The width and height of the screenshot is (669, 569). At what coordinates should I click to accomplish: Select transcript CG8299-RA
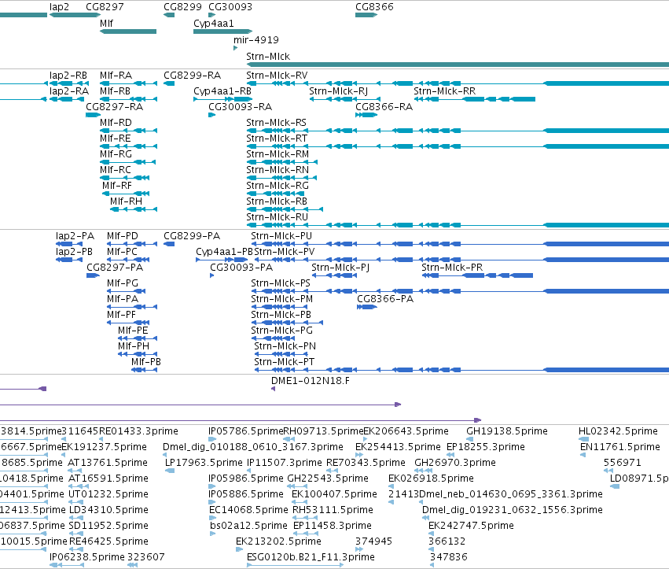click(x=192, y=76)
